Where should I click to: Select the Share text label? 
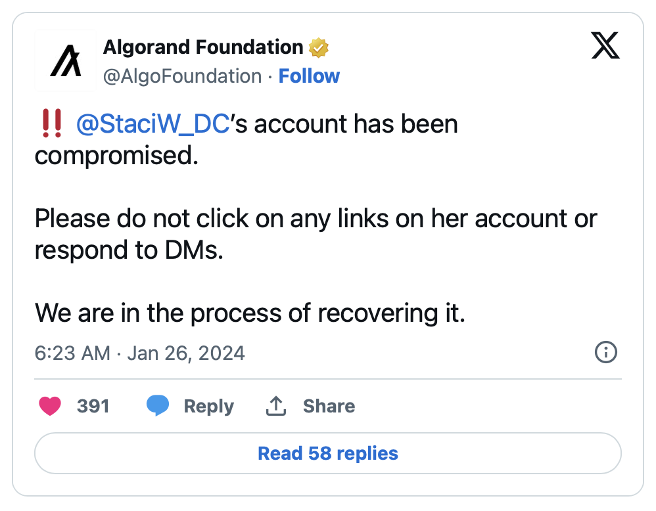coord(329,406)
